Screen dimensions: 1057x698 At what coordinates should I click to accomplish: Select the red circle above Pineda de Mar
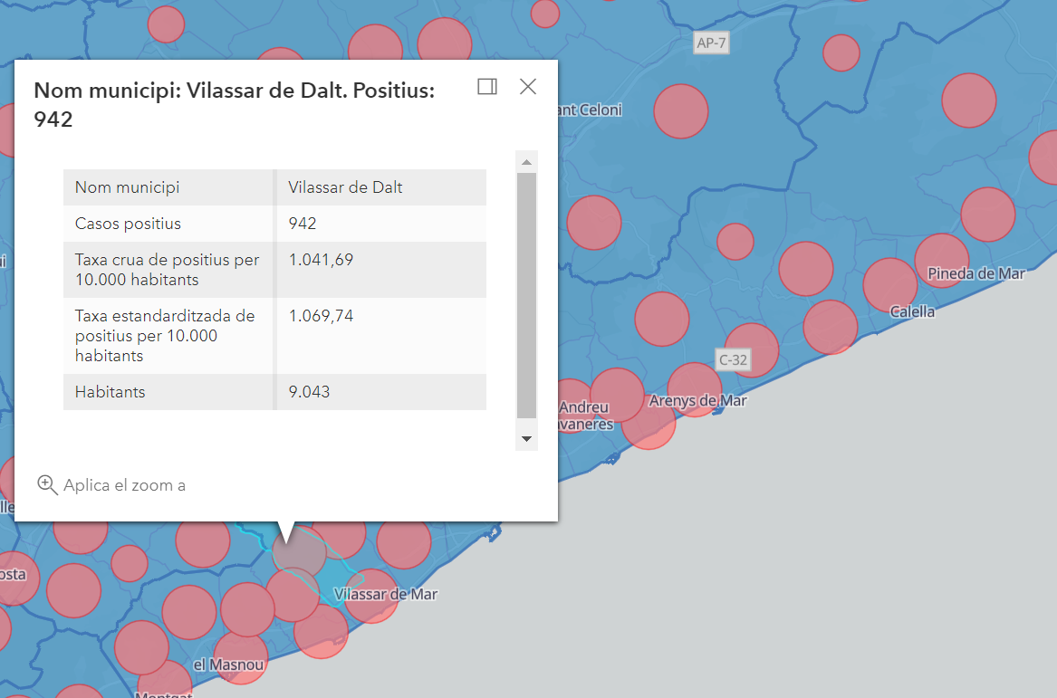(942, 259)
